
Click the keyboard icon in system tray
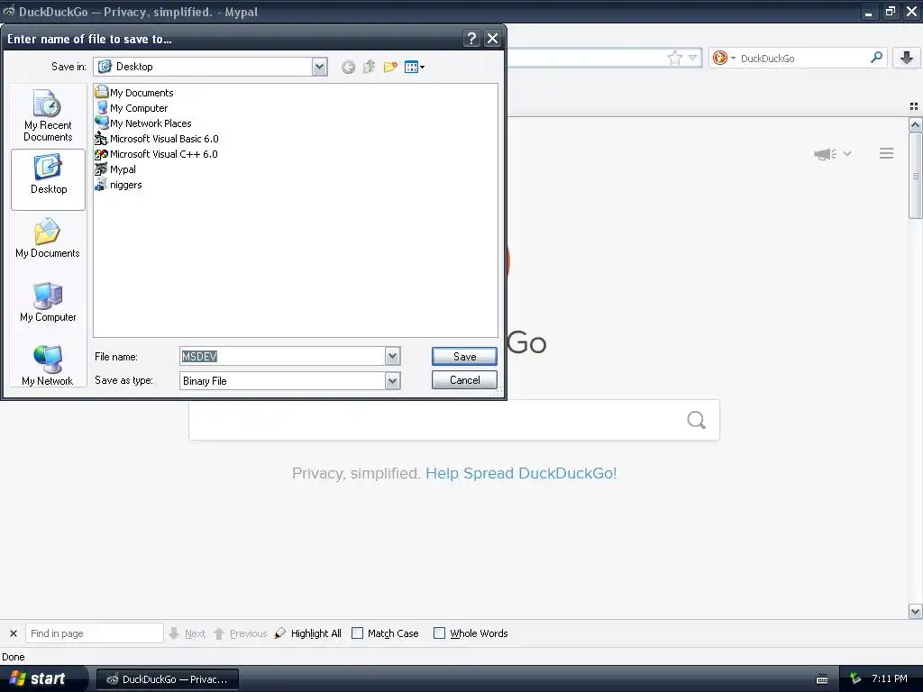(822, 679)
